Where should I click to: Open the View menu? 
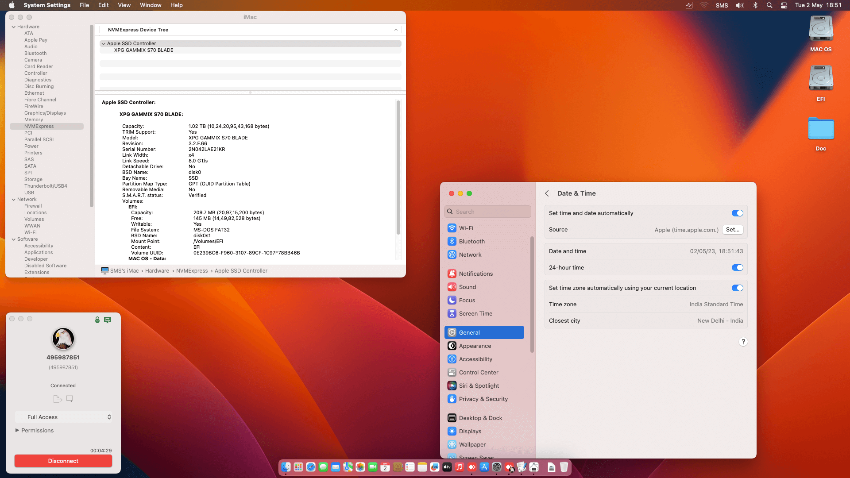[x=124, y=5]
